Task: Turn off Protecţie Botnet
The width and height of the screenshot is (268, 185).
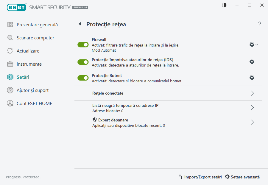Action: (x=83, y=78)
